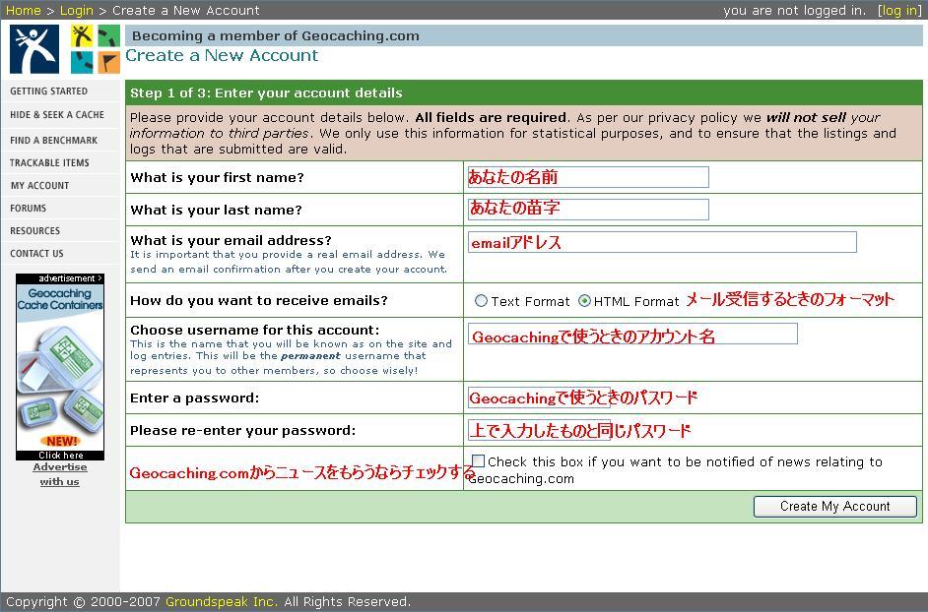Click the 'Create a New Account' heading
The image size is (928, 612).
click(x=222, y=55)
